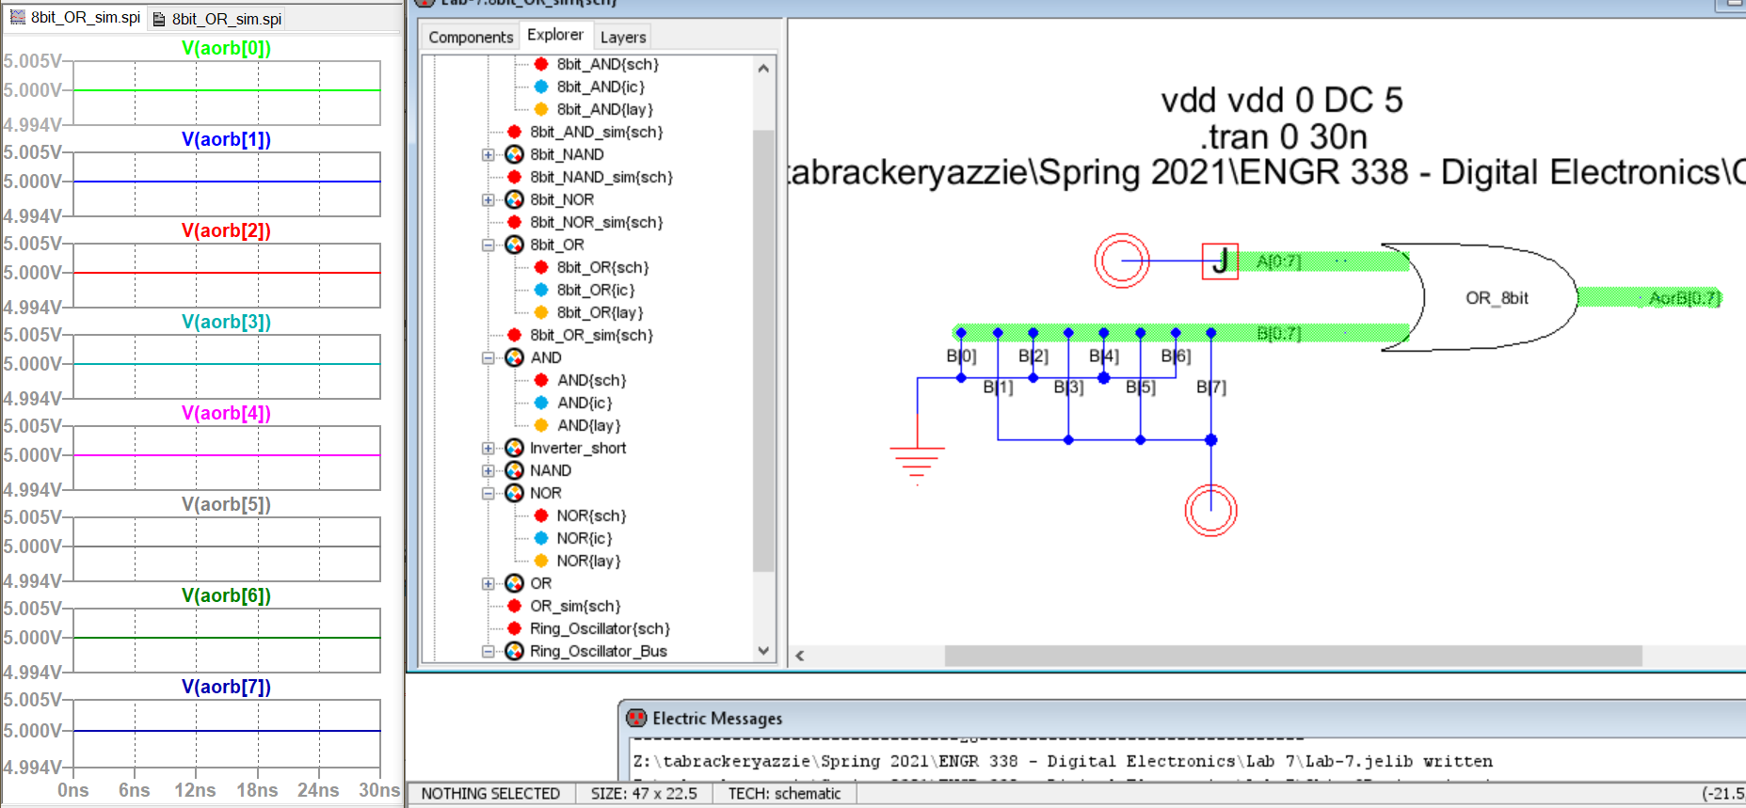Viewport: 1746px width, 808px height.
Task: Expand the Inverter_short tree node
Action: 488,448
